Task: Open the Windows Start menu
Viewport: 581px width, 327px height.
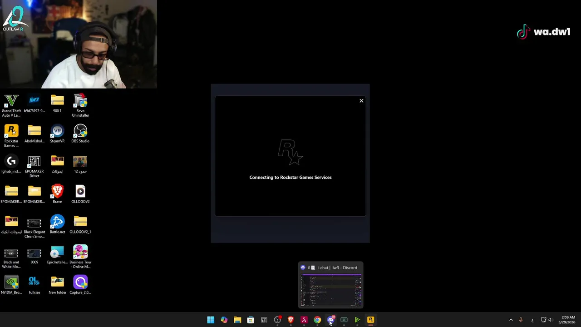Action: pyautogui.click(x=211, y=320)
